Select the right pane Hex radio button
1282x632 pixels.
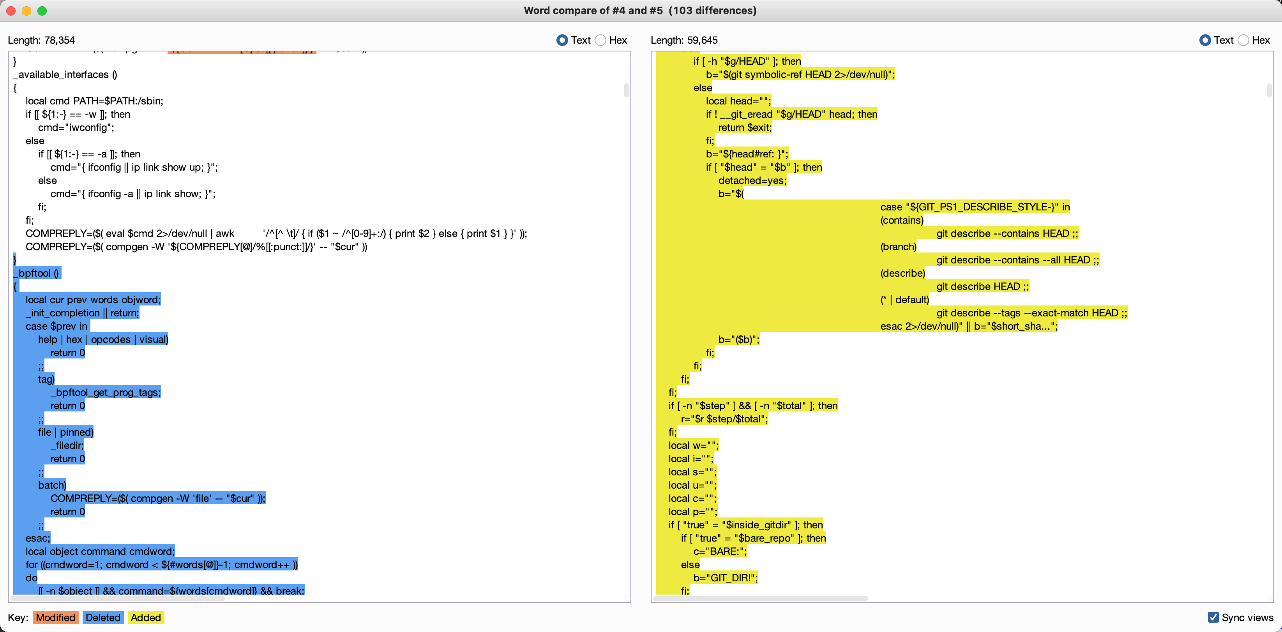(x=1244, y=40)
